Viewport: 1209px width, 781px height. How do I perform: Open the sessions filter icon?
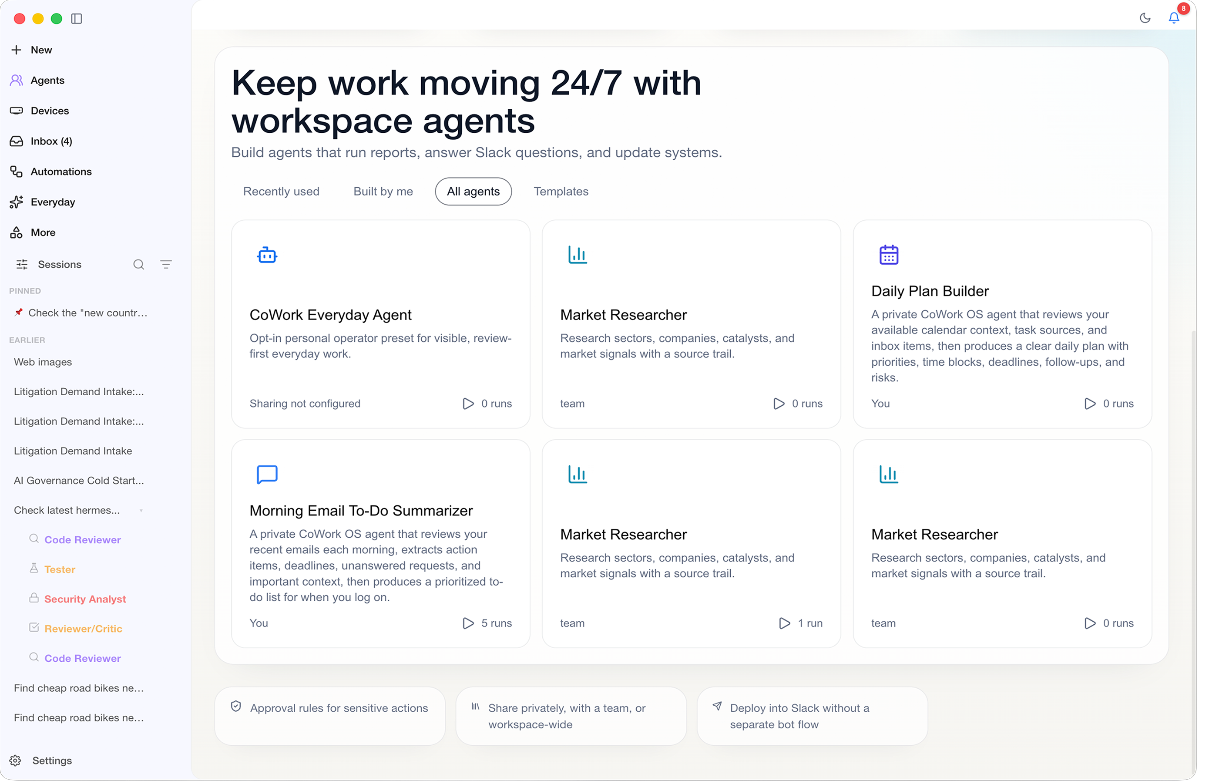pos(166,264)
